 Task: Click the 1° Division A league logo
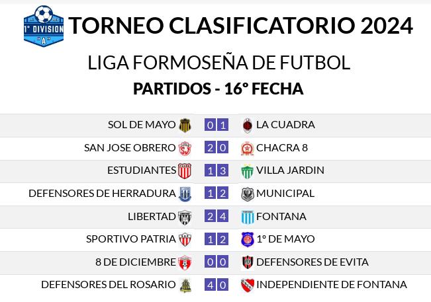pos(44,26)
